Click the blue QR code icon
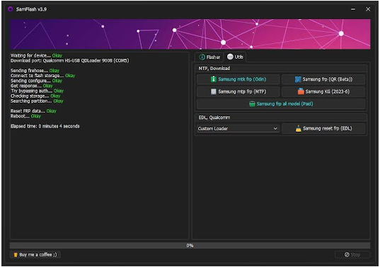The image size is (380, 267). 298,79
